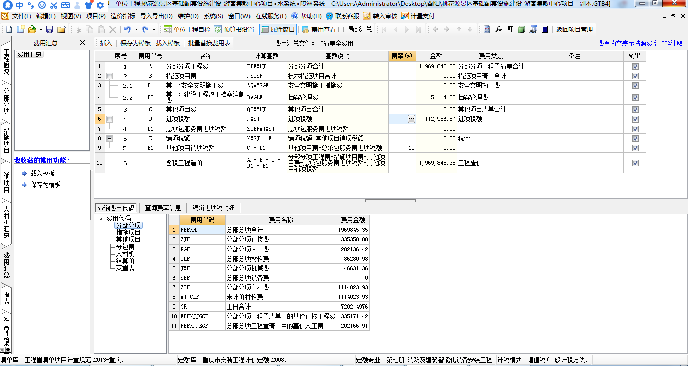Click the 保存为模板 toolbar button

tap(136, 43)
